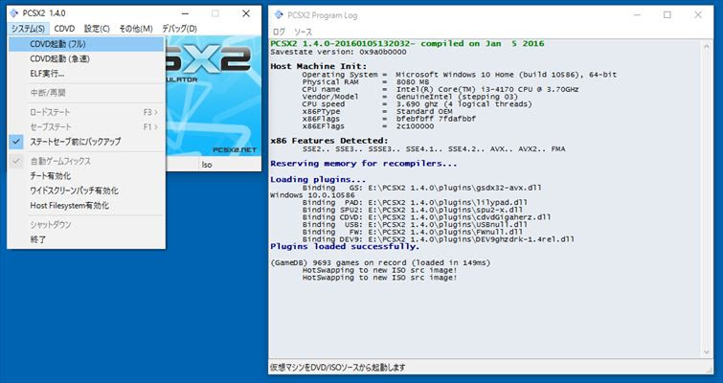Click 'Host Machine Init:' log heading
The height and width of the screenshot is (383, 723).
click(x=319, y=66)
